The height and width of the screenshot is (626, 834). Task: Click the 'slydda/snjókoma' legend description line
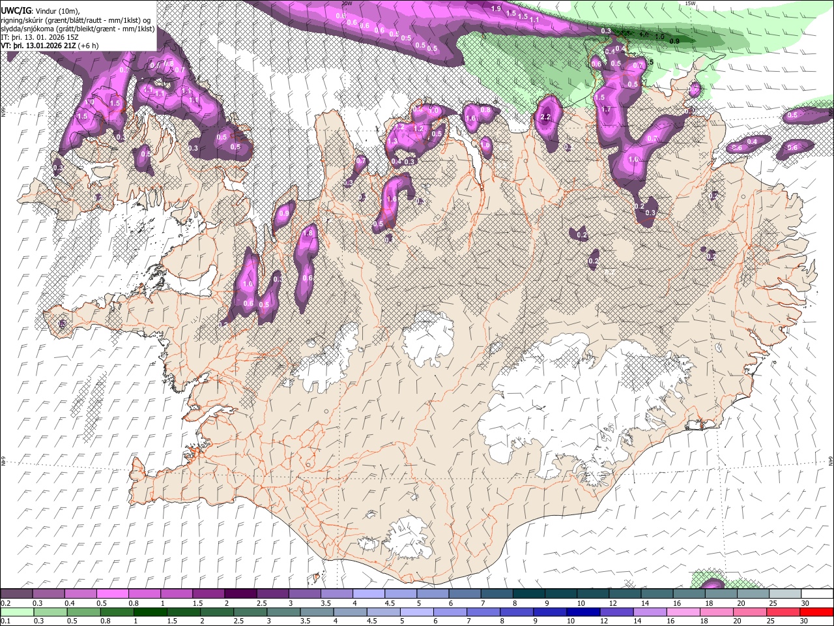[x=78, y=29]
